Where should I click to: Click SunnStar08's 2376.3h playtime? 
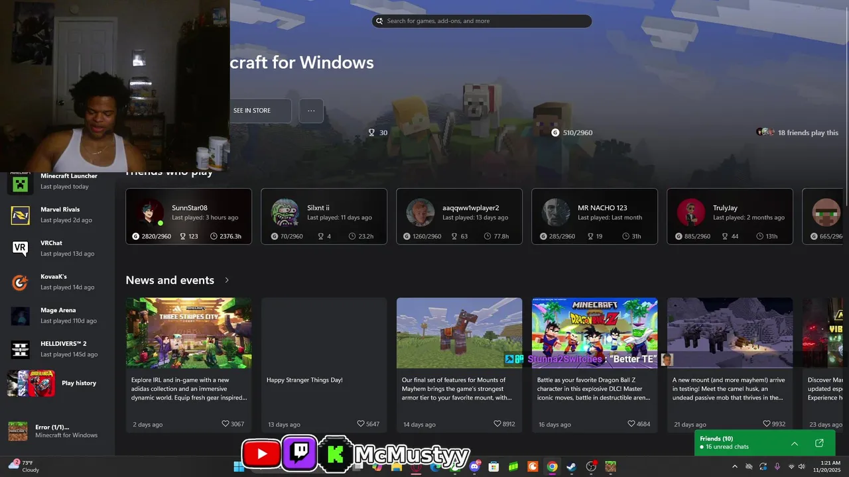click(x=226, y=236)
